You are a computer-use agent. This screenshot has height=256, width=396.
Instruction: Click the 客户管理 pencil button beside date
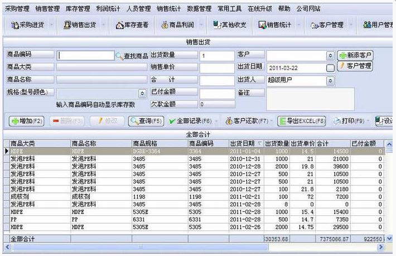point(355,66)
